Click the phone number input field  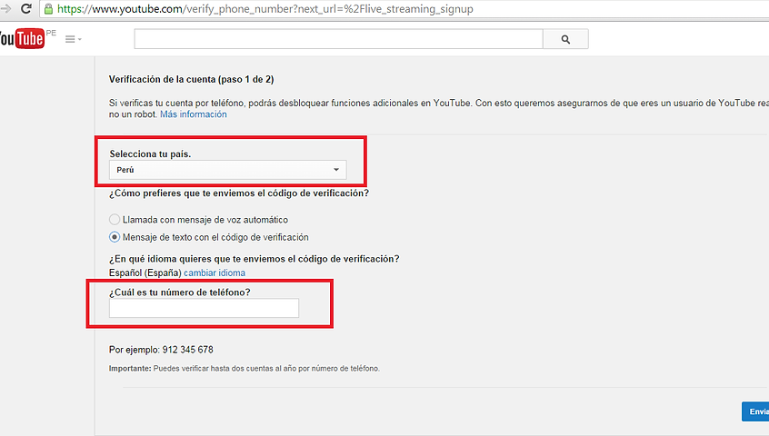tap(204, 308)
